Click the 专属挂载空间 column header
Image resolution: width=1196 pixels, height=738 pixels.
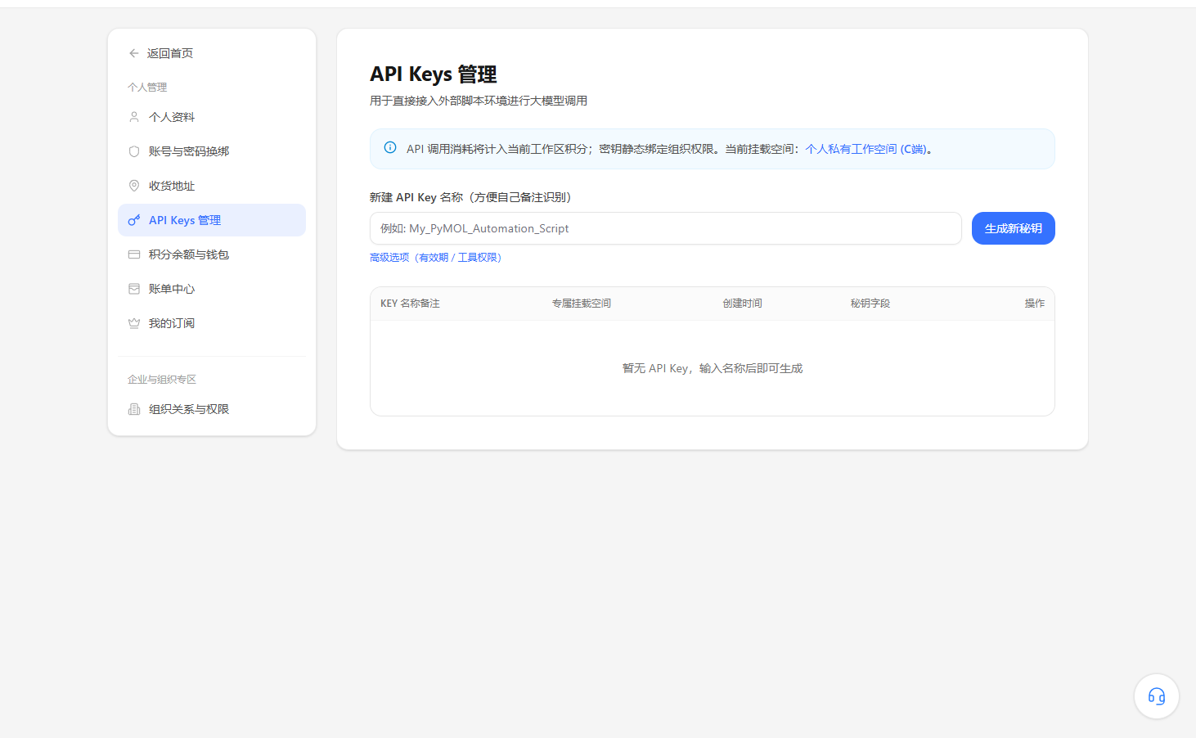pyautogui.click(x=582, y=304)
